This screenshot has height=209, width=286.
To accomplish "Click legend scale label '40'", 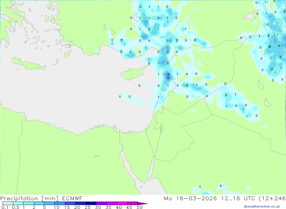I will tap(119, 207).
